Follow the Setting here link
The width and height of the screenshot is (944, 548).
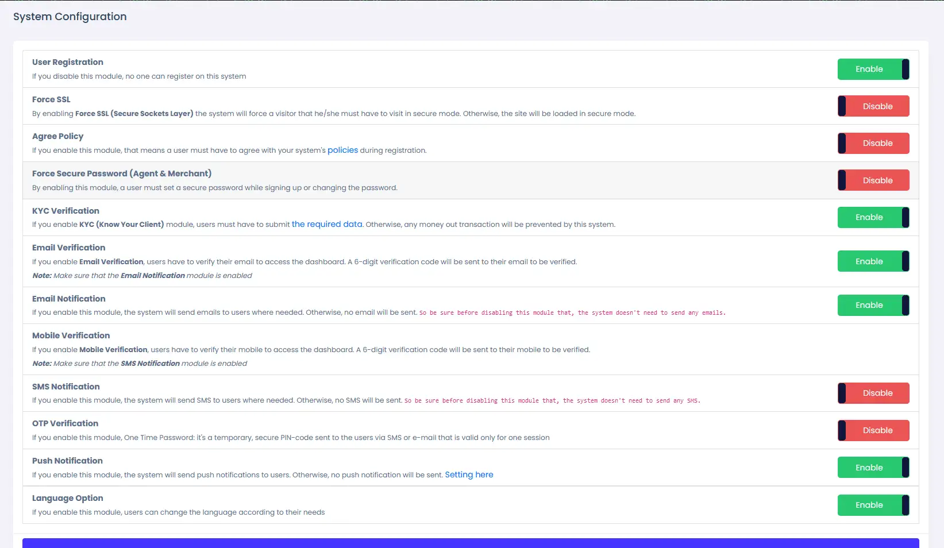(x=469, y=474)
